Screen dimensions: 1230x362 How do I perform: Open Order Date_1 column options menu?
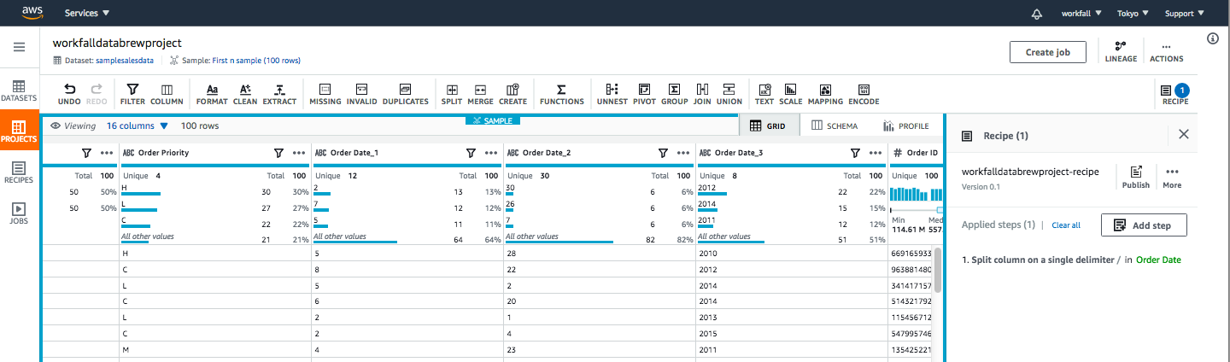(490, 153)
